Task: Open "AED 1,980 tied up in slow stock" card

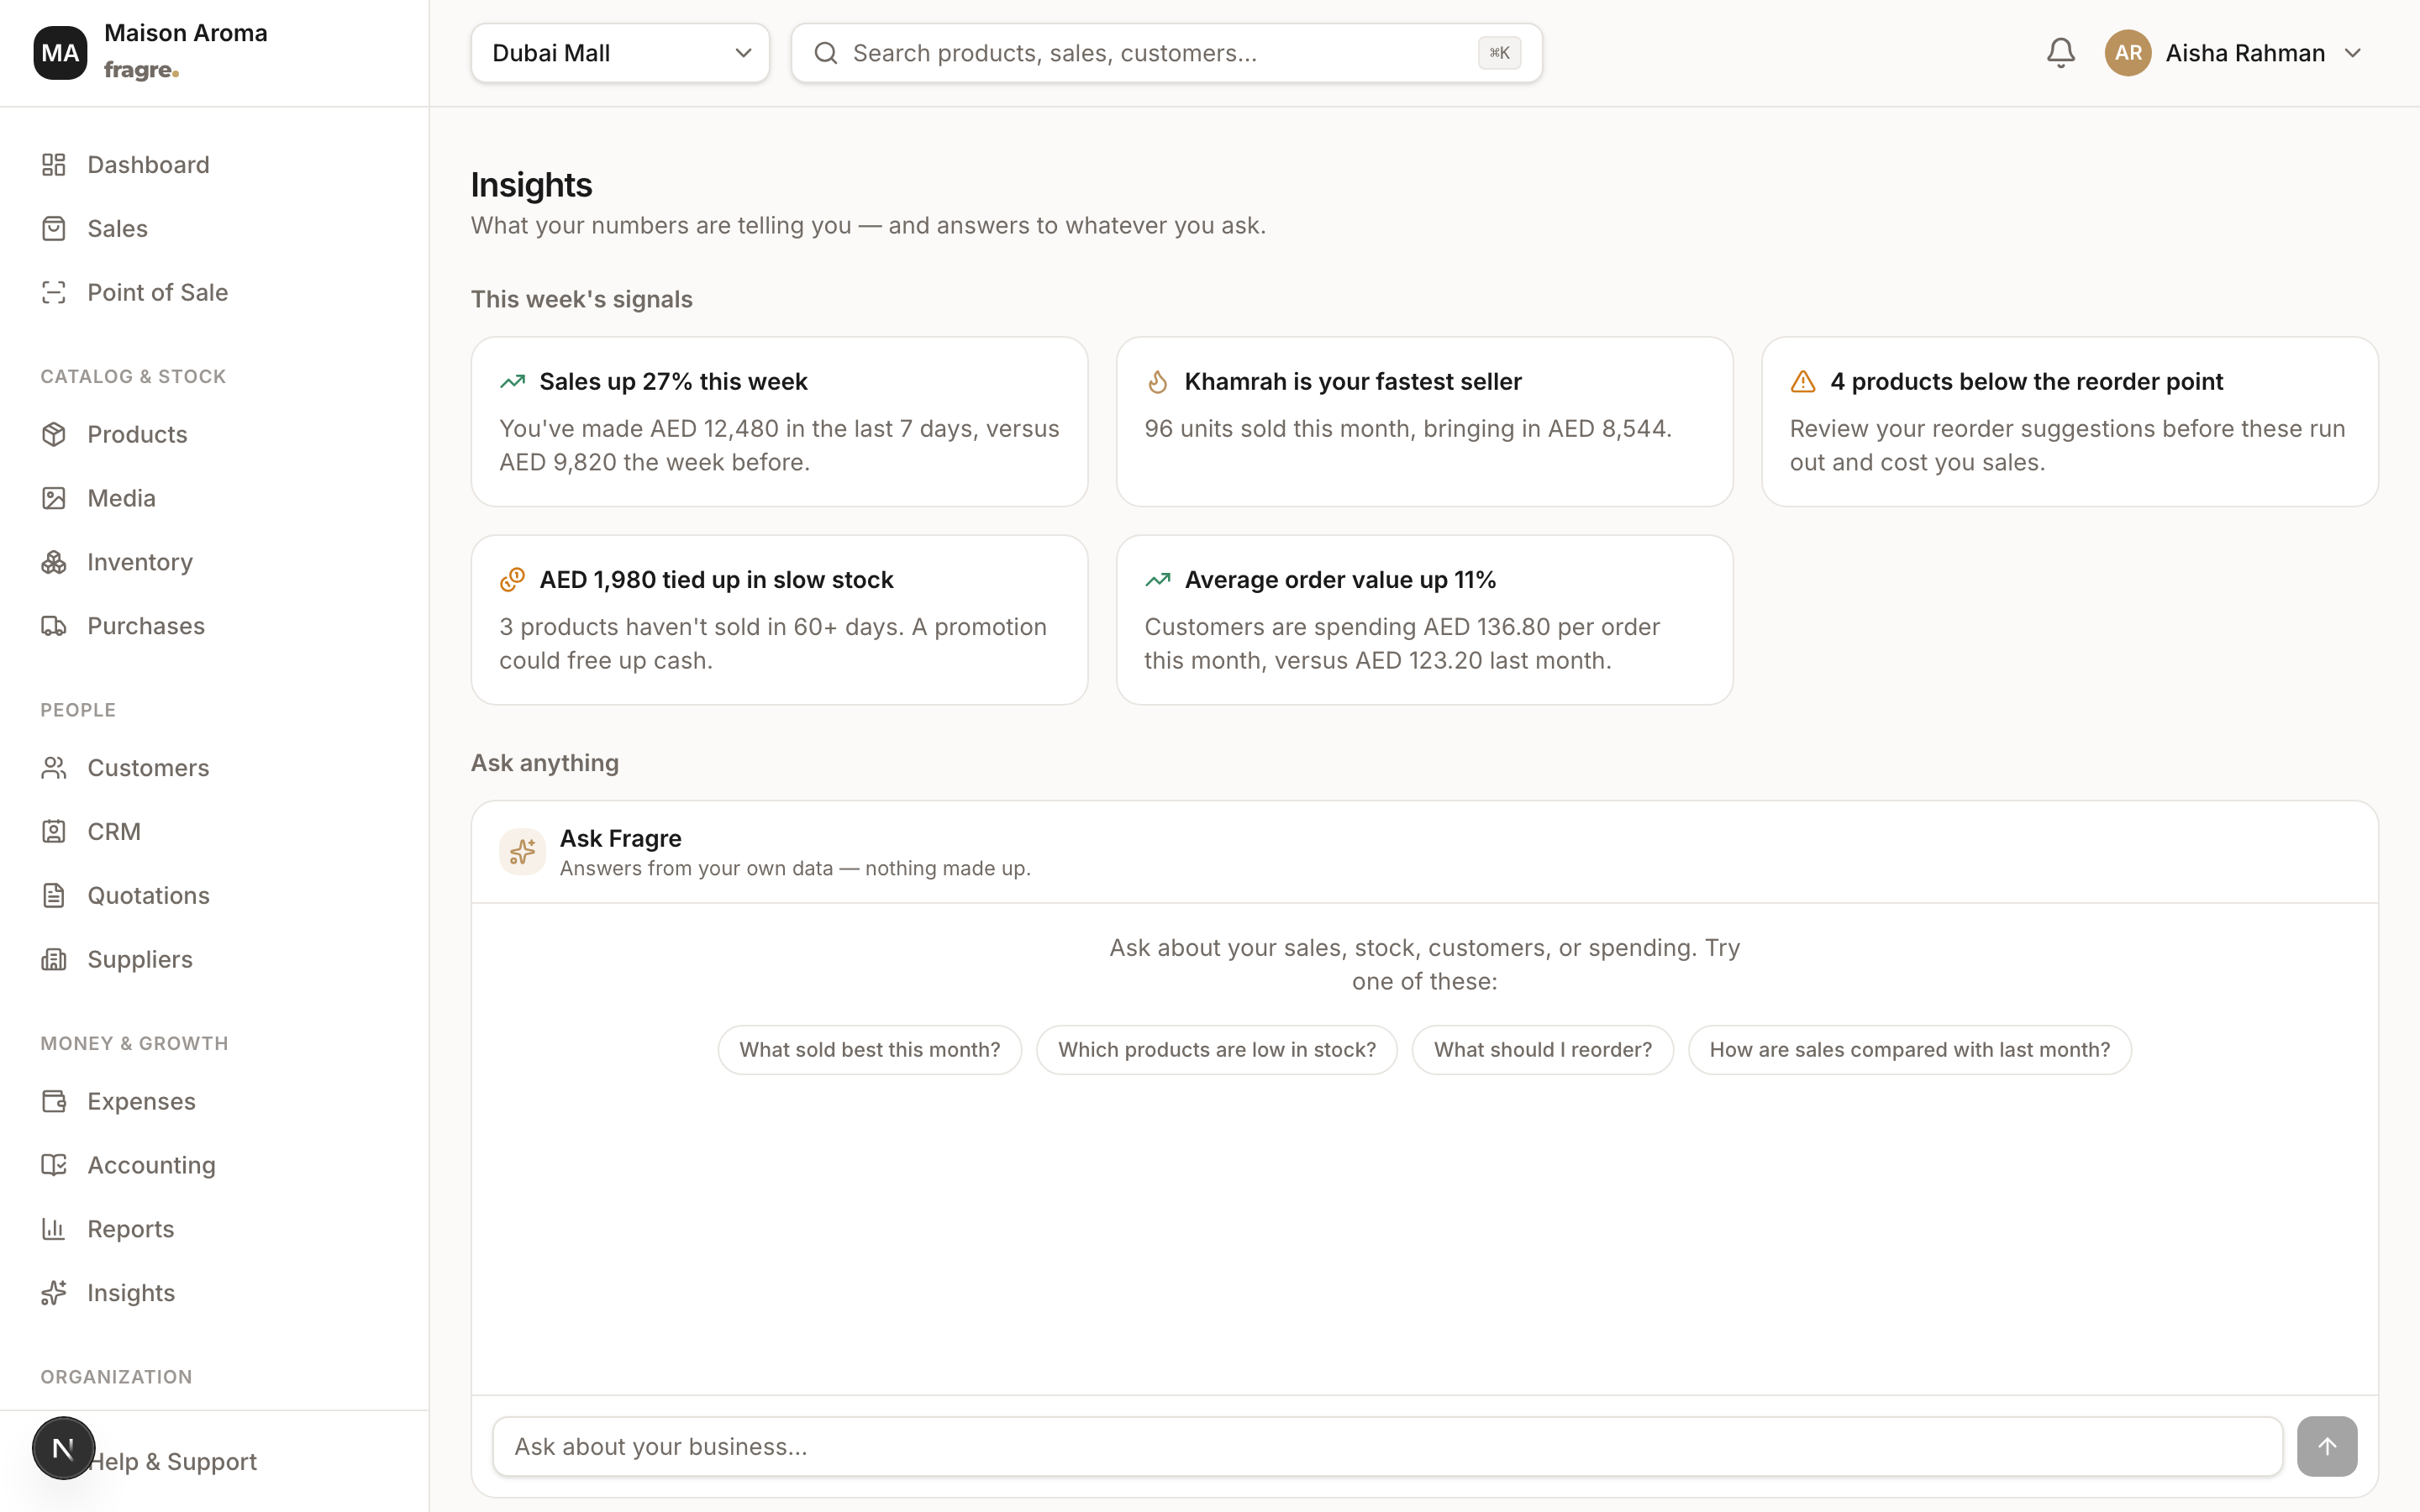Action: coord(780,620)
